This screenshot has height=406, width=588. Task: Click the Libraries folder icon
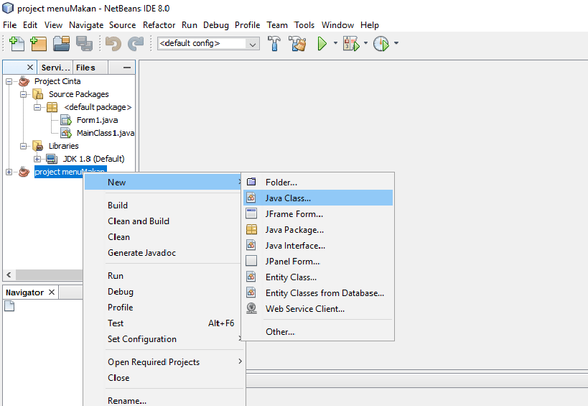[38, 146]
